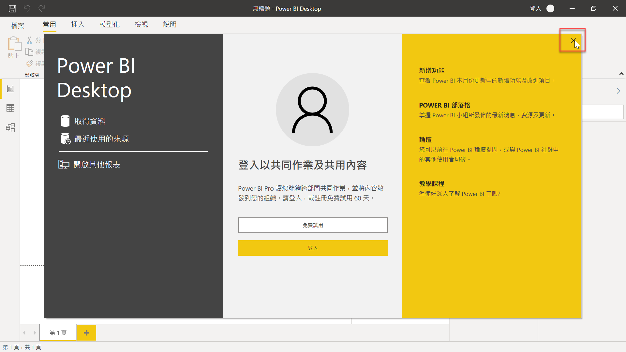Switch to the Model relationships view

point(10,127)
